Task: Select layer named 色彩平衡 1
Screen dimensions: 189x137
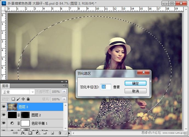Action: (x=39, y=123)
